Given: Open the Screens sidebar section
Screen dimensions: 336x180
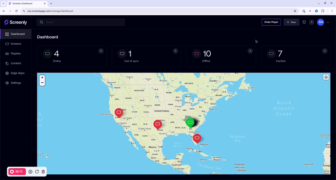Looking at the screenshot, I should (x=16, y=44).
